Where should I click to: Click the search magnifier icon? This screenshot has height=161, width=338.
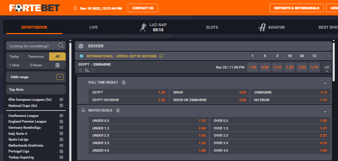61,46
